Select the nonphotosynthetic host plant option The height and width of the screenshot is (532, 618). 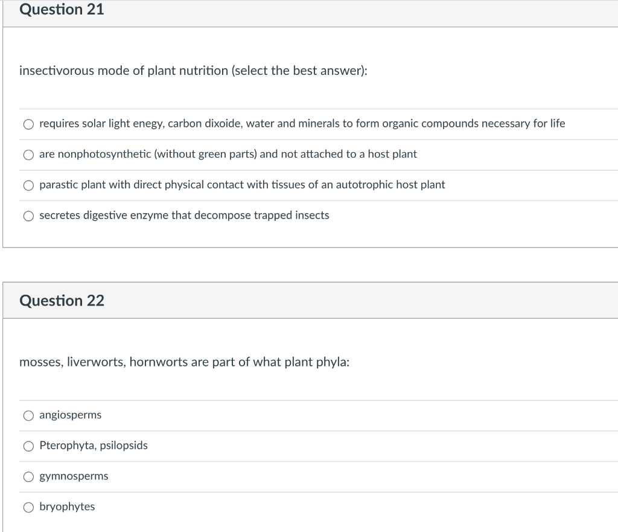point(28,155)
